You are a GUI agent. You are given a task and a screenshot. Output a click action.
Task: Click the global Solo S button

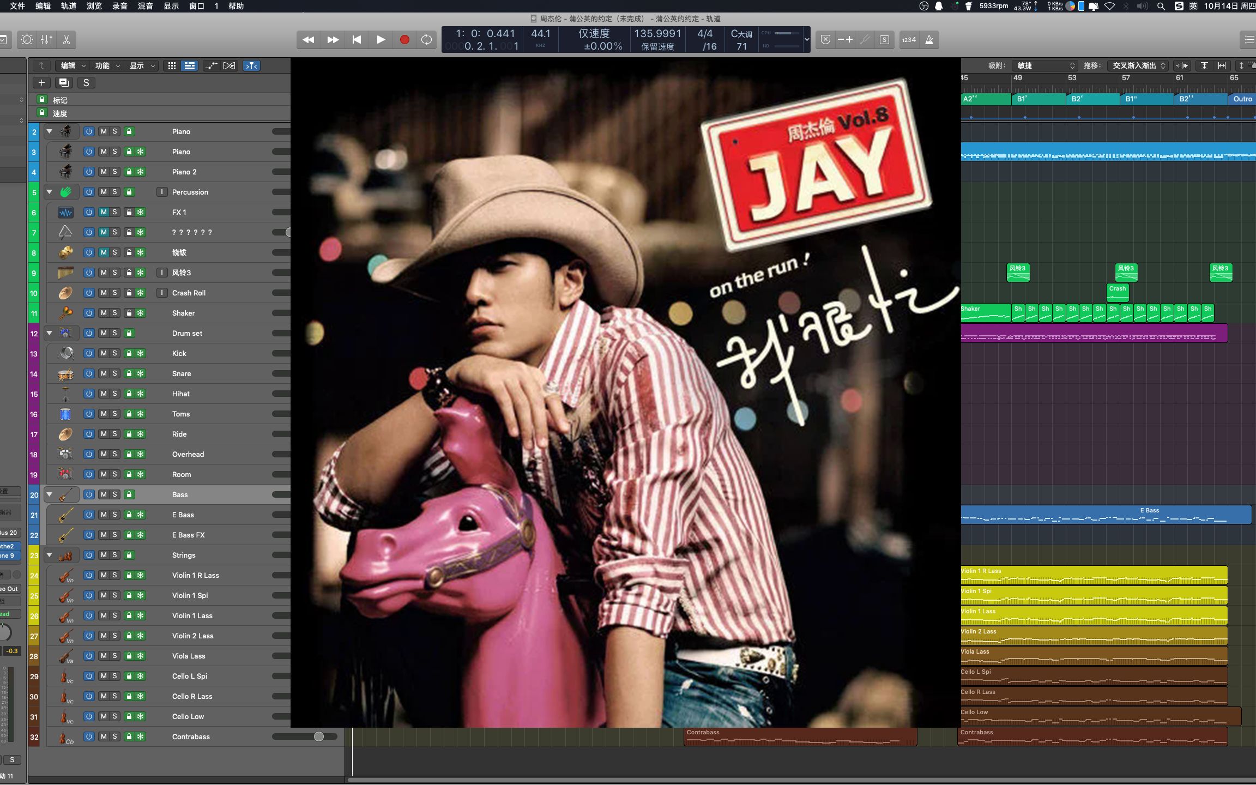[x=86, y=82]
